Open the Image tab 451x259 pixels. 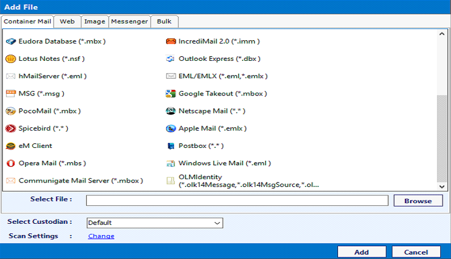[x=95, y=22]
